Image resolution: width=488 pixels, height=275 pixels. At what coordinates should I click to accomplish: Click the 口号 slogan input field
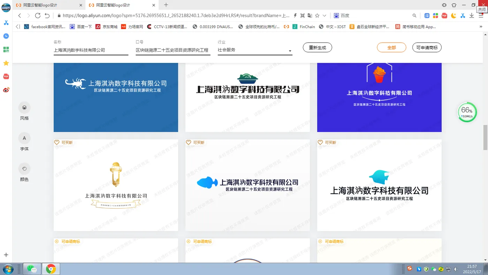(173, 50)
